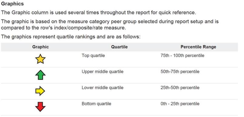Click the paragraph mentioning measure category peer group
Screen dimensions: 244x117
(110, 24)
